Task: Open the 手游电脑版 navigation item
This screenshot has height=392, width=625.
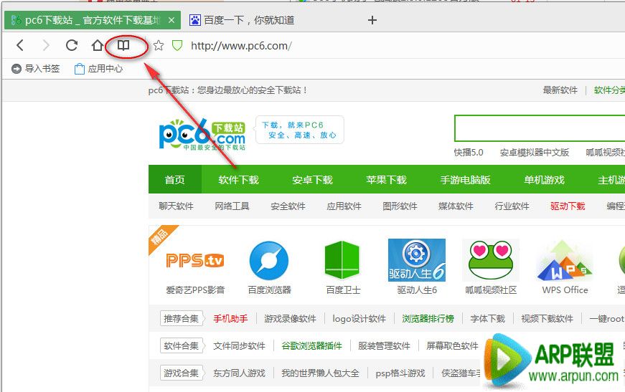Action: point(465,180)
